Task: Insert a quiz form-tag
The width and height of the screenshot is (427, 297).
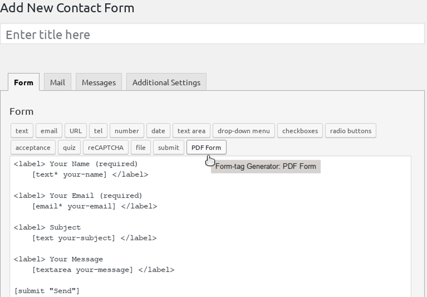Action: tap(69, 147)
